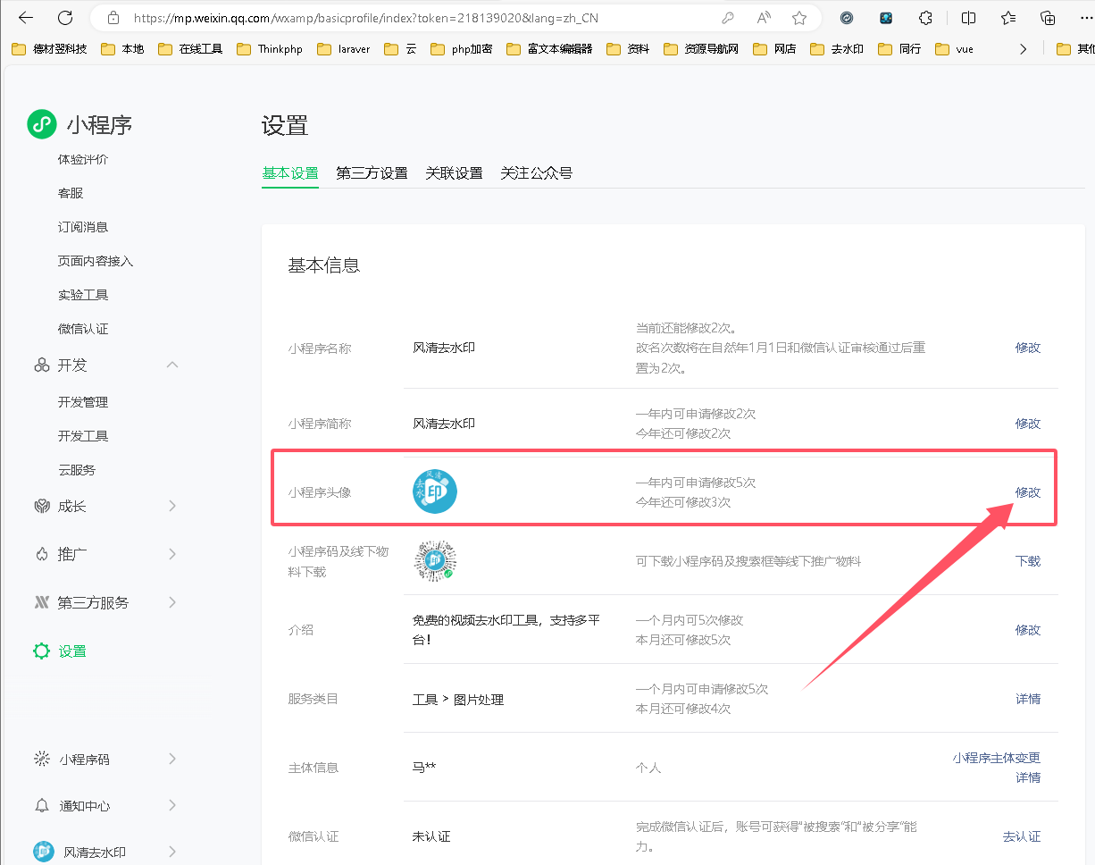Click the browser back arrow
This screenshot has height=865, width=1095.
click(x=25, y=18)
